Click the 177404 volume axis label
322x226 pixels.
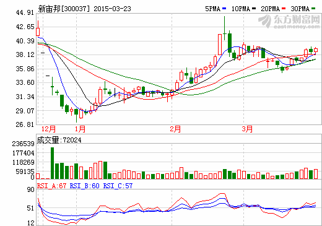[x=24, y=153]
